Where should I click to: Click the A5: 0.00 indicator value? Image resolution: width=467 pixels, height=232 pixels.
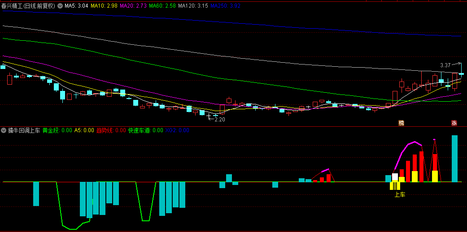click(84, 130)
